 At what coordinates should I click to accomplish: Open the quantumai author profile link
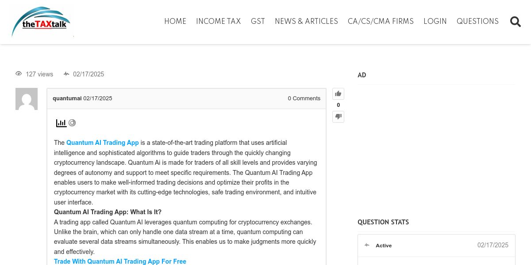click(x=67, y=98)
